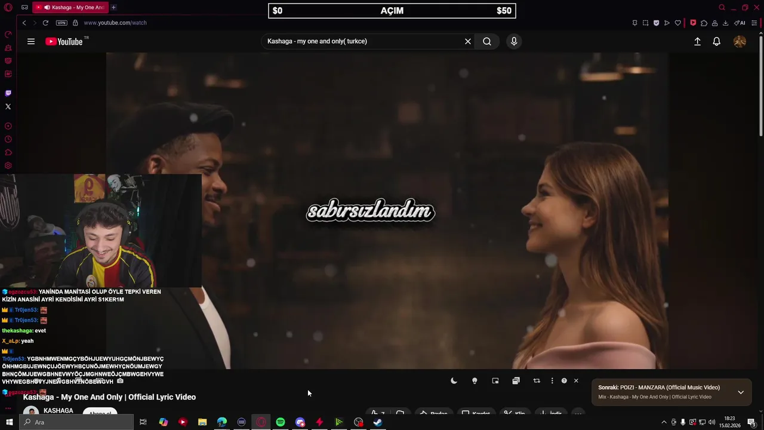Image resolution: width=764 pixels, height=430 pixels.
Task: Open History clock icon in sidebar
Action: [x=8, y=139]
